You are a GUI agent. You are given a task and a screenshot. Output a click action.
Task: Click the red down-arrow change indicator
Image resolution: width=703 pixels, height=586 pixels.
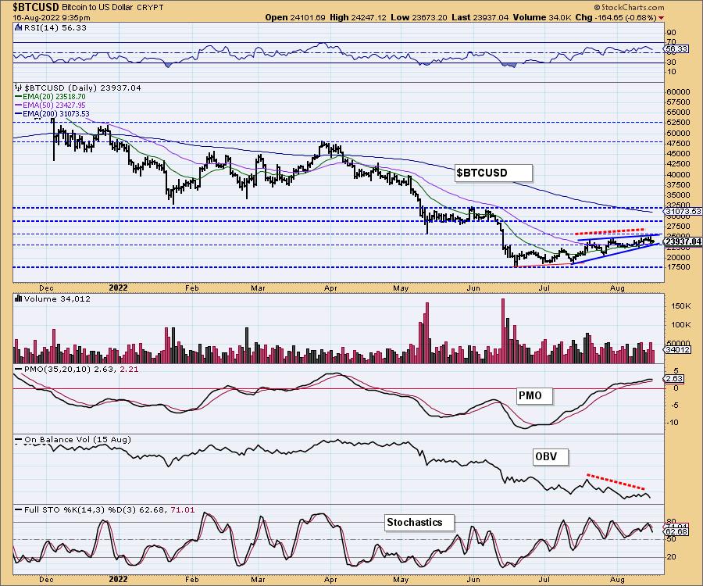coord(662,18)
